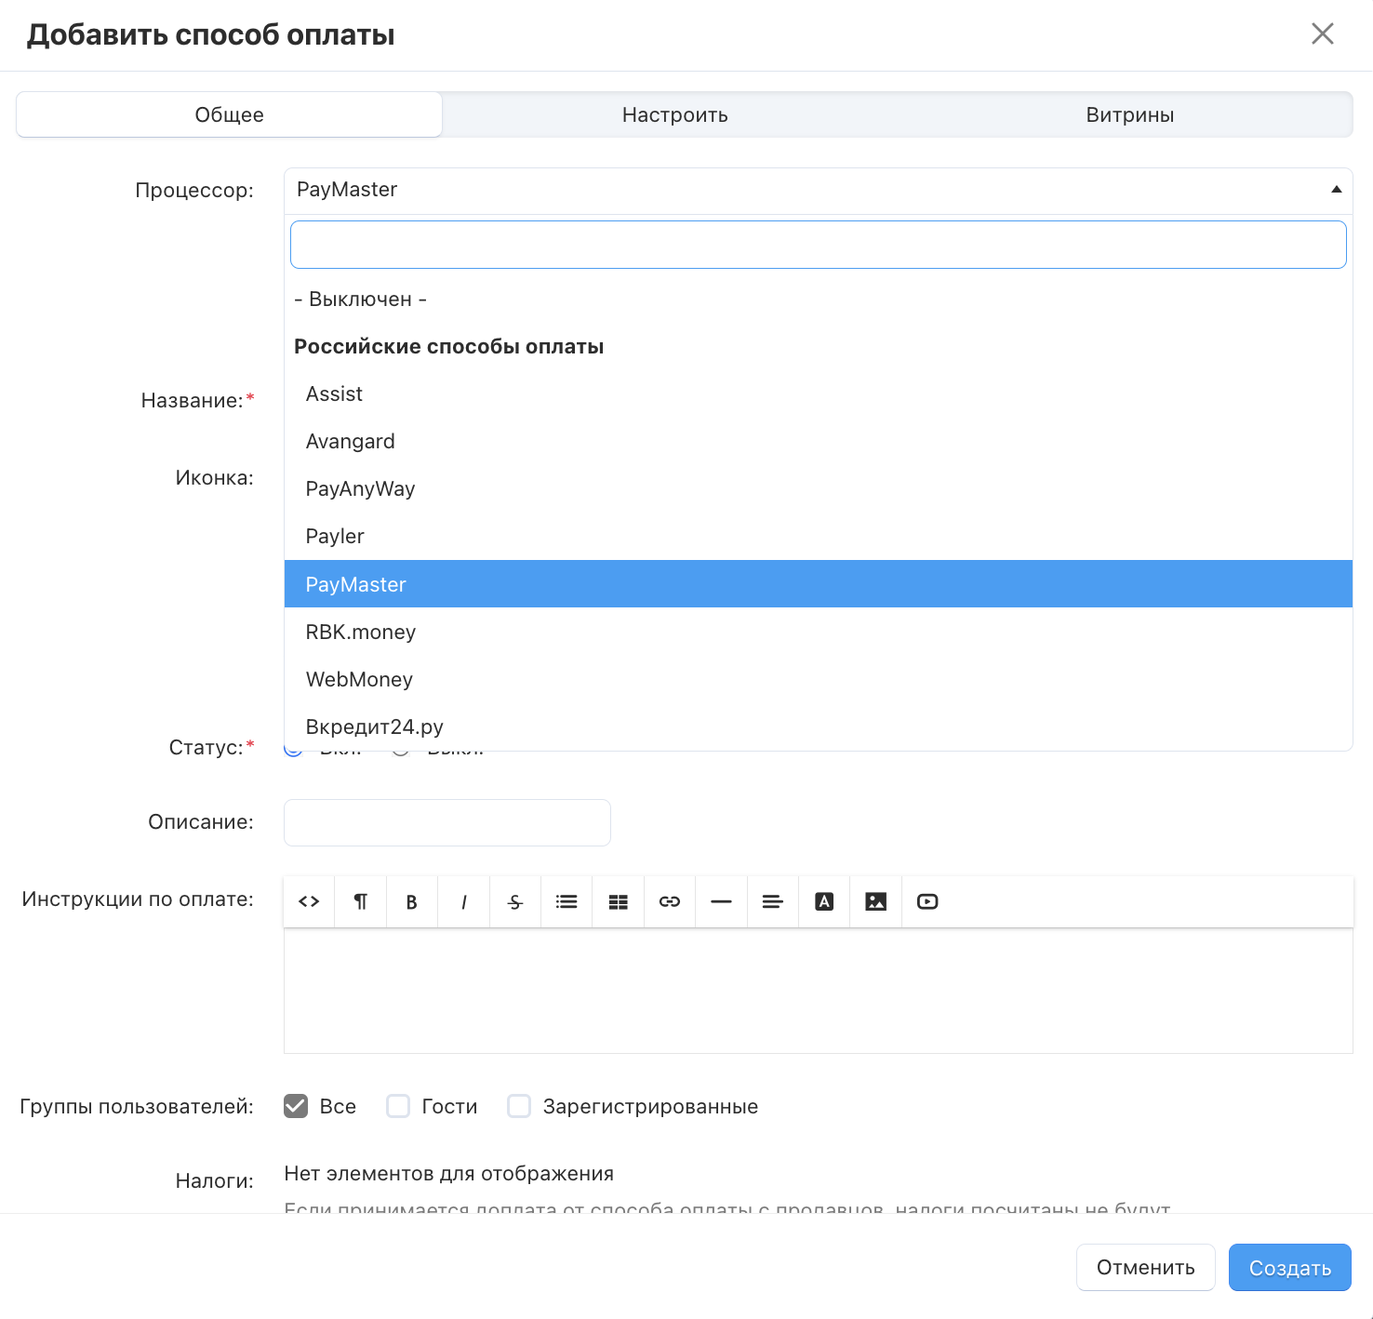This screenshot has width=1373, height=1319.
Task: Choose WebMoney from processor list
Action: tap(359, 680)
